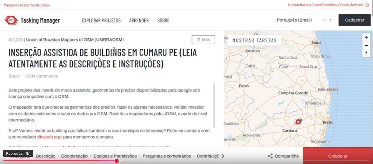Click the Patos label on the map
This screenshot has height=164, width=373.
244,86
